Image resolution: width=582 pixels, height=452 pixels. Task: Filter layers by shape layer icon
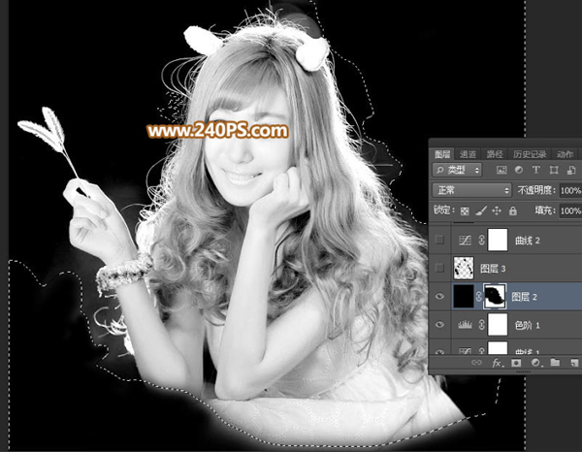[x=554, y=170]
